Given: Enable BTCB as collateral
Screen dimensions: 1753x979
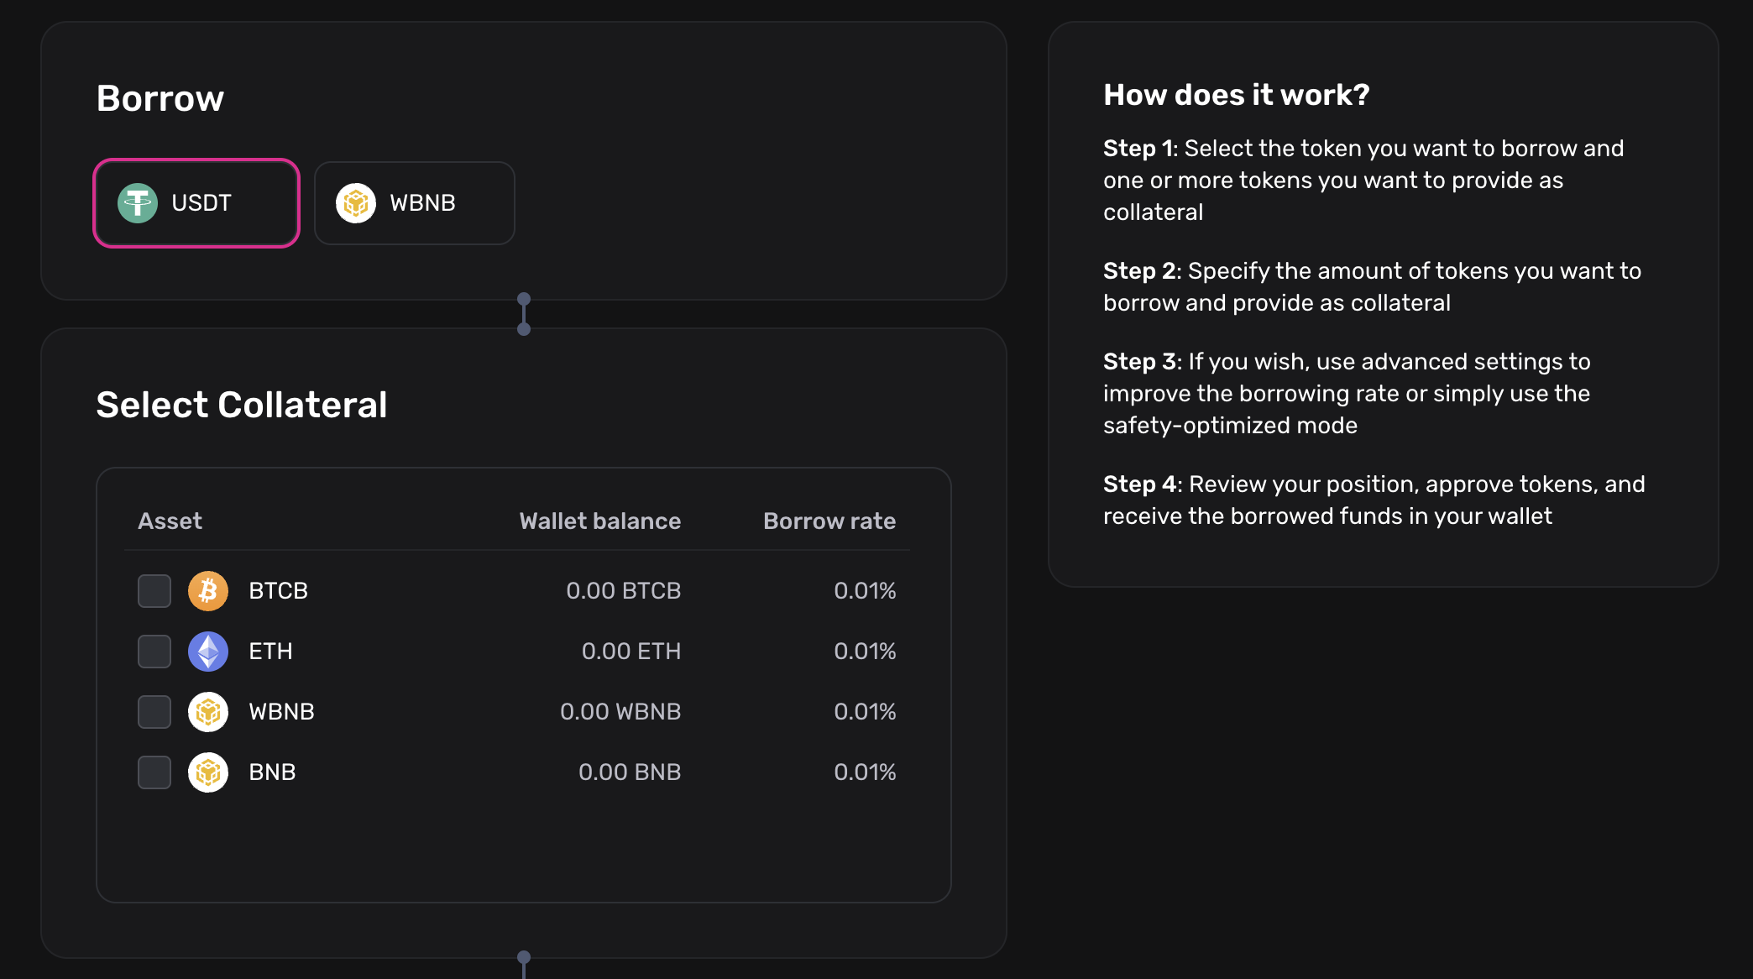Looking at the screenshot, I should coord(154,590).
